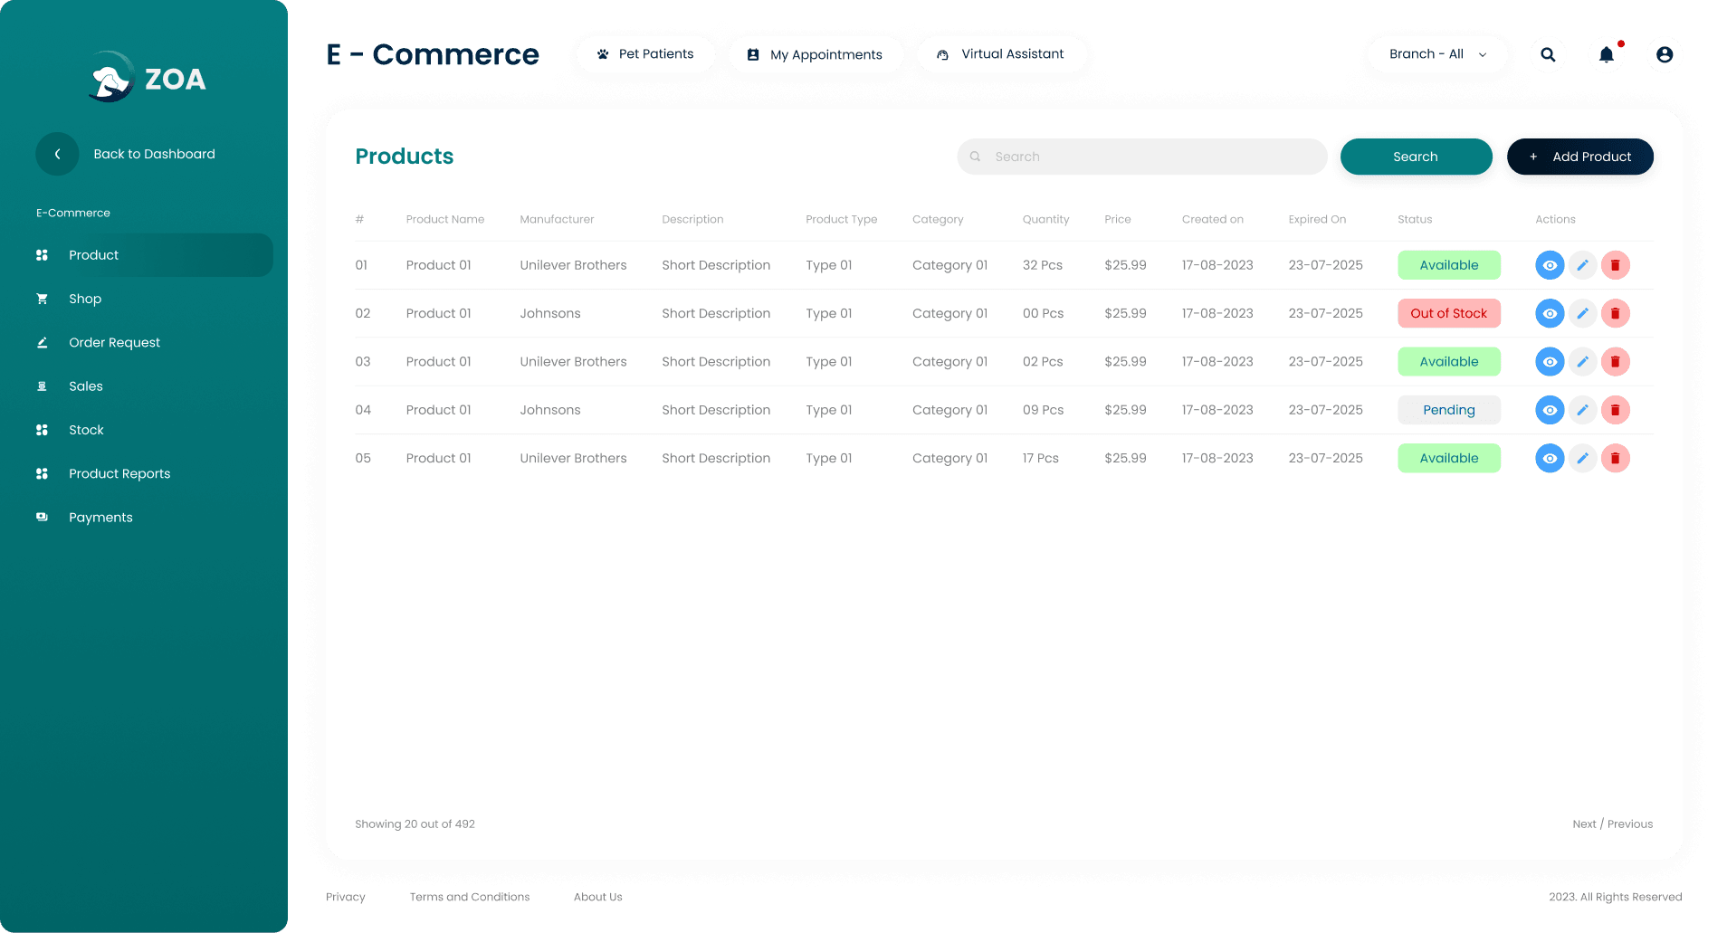This screenshot has width=1727, height=933.
Task: Open the About Us footer link
Action: pos(597,897)
